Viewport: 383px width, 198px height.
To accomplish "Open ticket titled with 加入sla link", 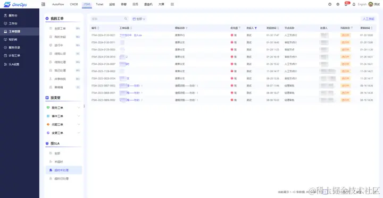I will point(131,35).
